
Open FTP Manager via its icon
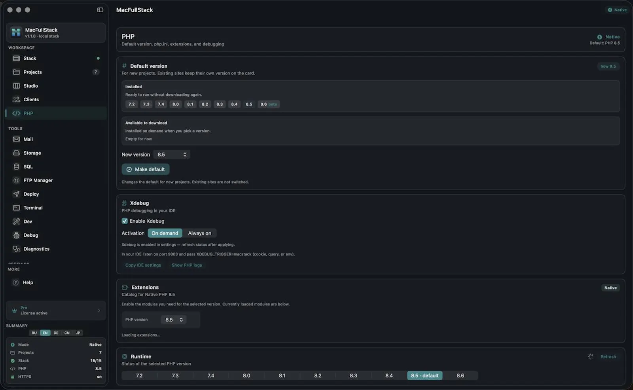(16, 180)
